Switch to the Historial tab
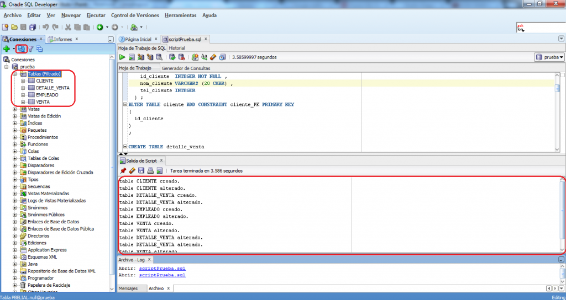 177,48
